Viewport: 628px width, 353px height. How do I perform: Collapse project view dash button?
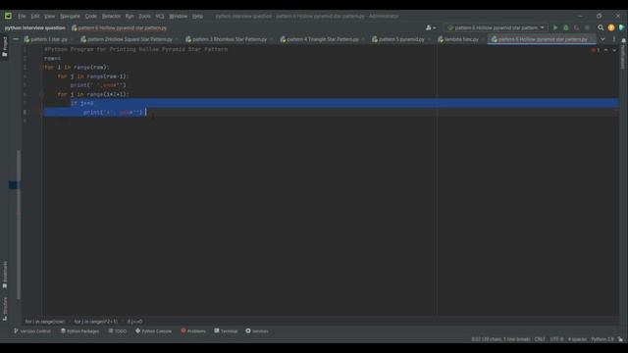tap(16, 39)
